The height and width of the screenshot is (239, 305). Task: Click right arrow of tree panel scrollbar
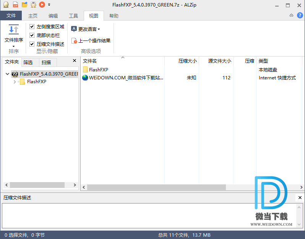75,185
